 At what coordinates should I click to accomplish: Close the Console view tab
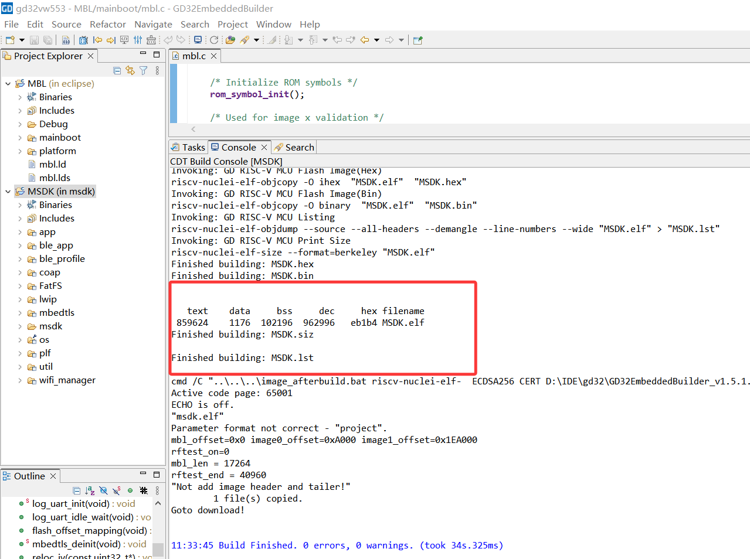(x=264, y=147)
